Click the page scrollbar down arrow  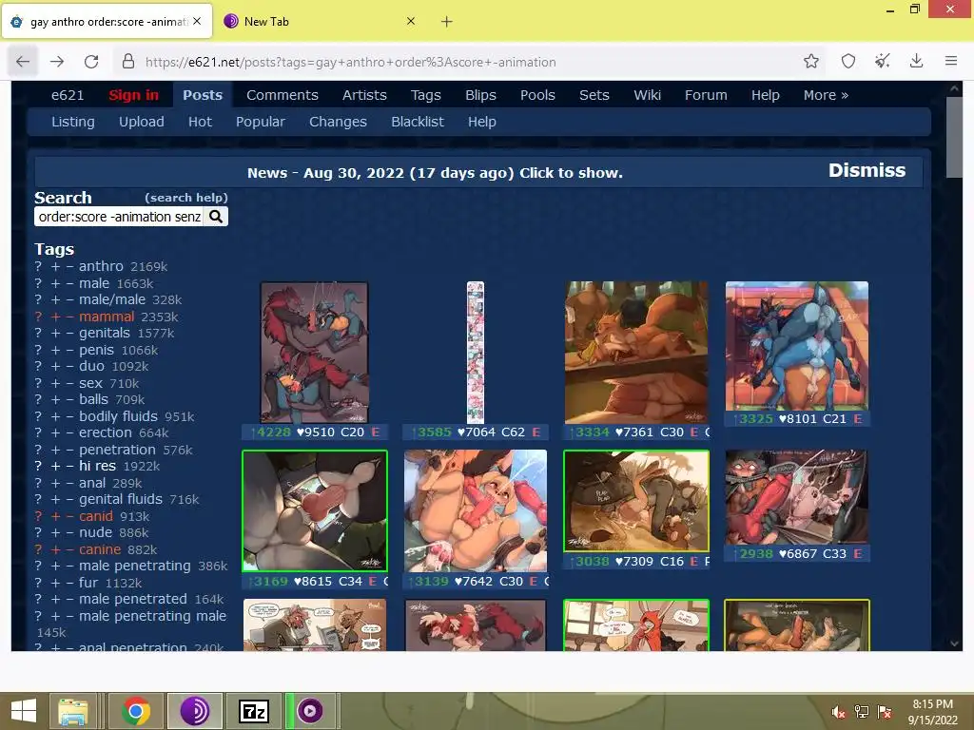pos(954,644)
